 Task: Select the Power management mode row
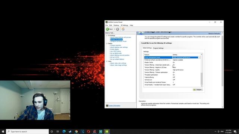172,57
